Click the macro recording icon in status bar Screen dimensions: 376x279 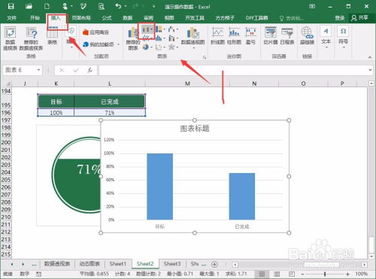[x=38, y=274]
